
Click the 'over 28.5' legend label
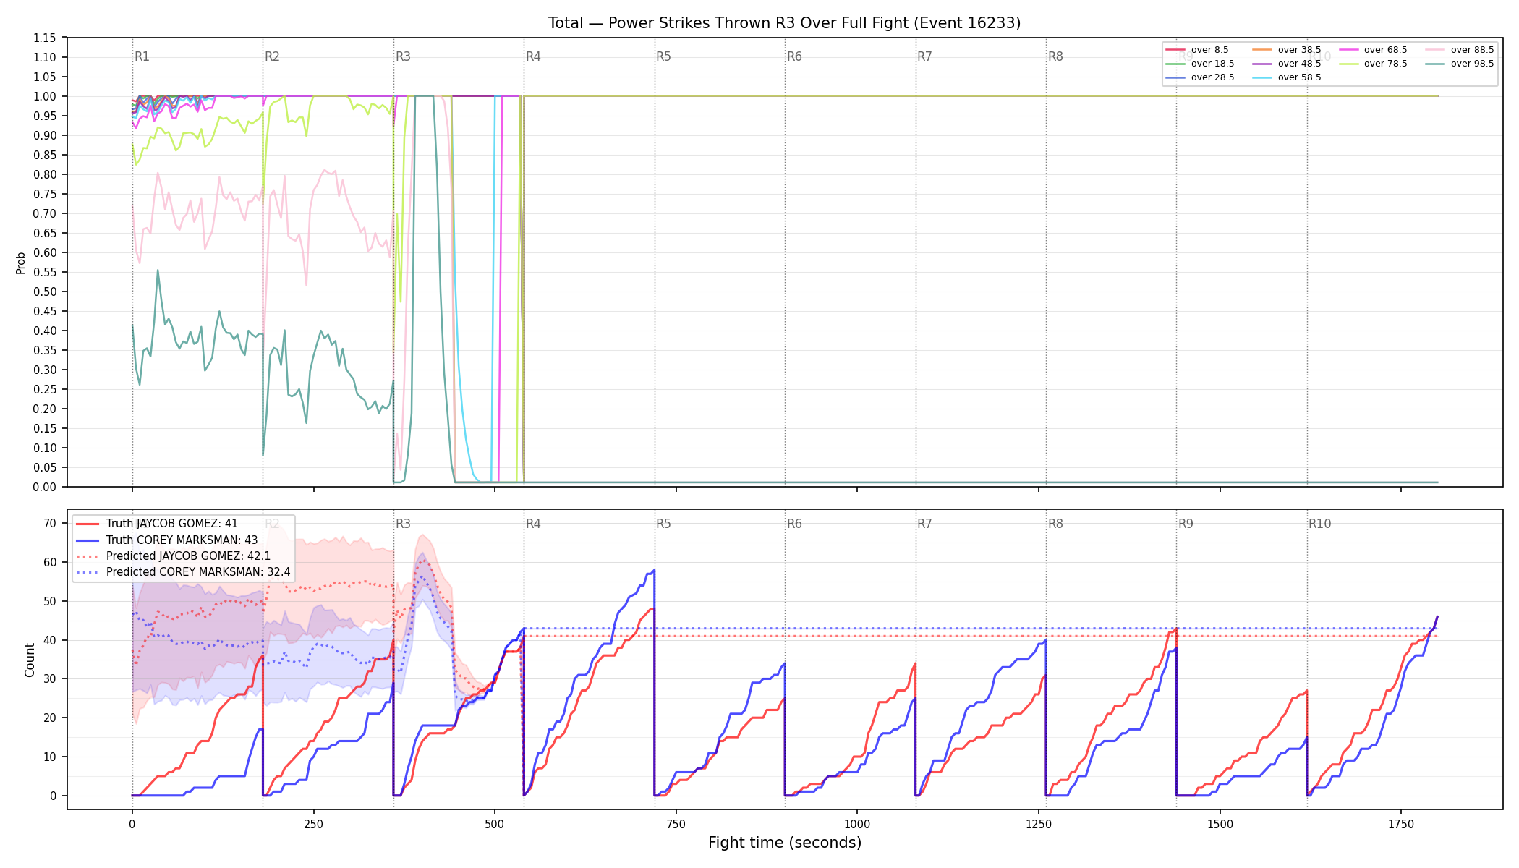1212,77
